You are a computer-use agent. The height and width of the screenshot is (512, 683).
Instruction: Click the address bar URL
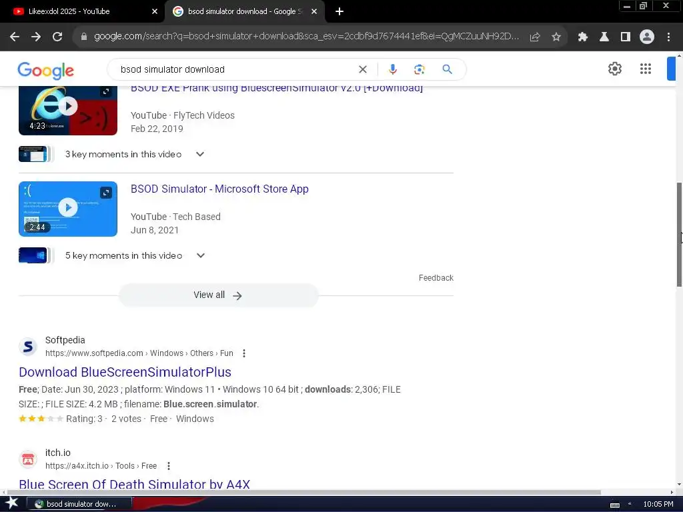[x=307, y=37]
